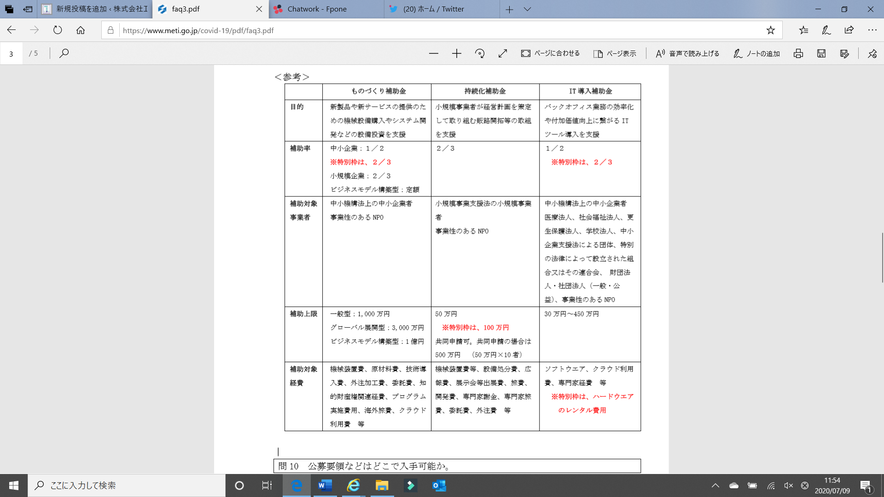Viewport: 884px width, 497px height.
Task: Click cell 30 万円～450 万円
Action: 571,314
